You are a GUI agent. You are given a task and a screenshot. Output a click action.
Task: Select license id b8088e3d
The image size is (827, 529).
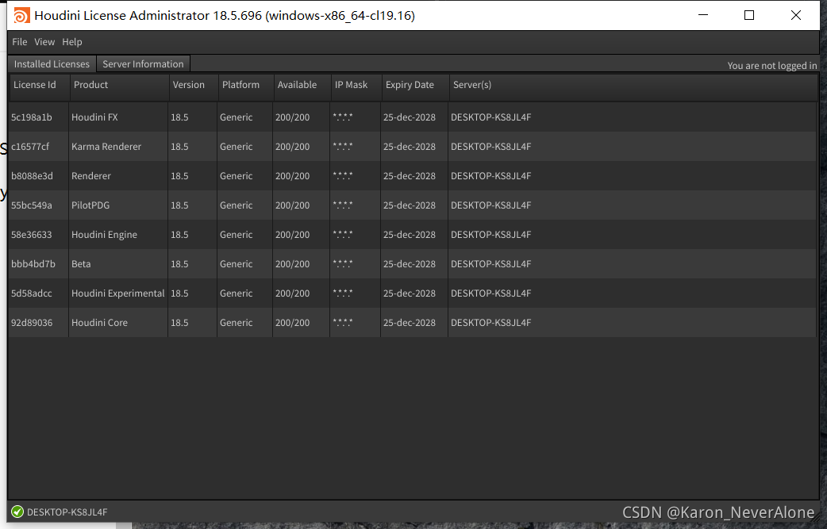[33, 176]
